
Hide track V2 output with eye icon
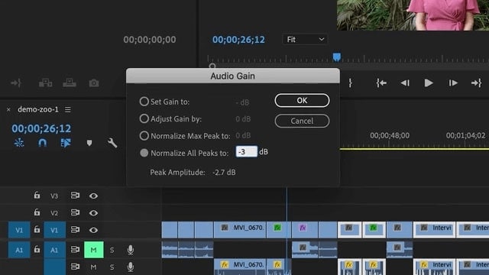point(93,213)
